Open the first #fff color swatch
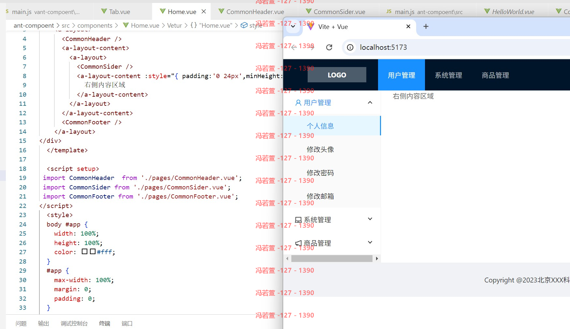The image size is (570, 329). (84, 252)
